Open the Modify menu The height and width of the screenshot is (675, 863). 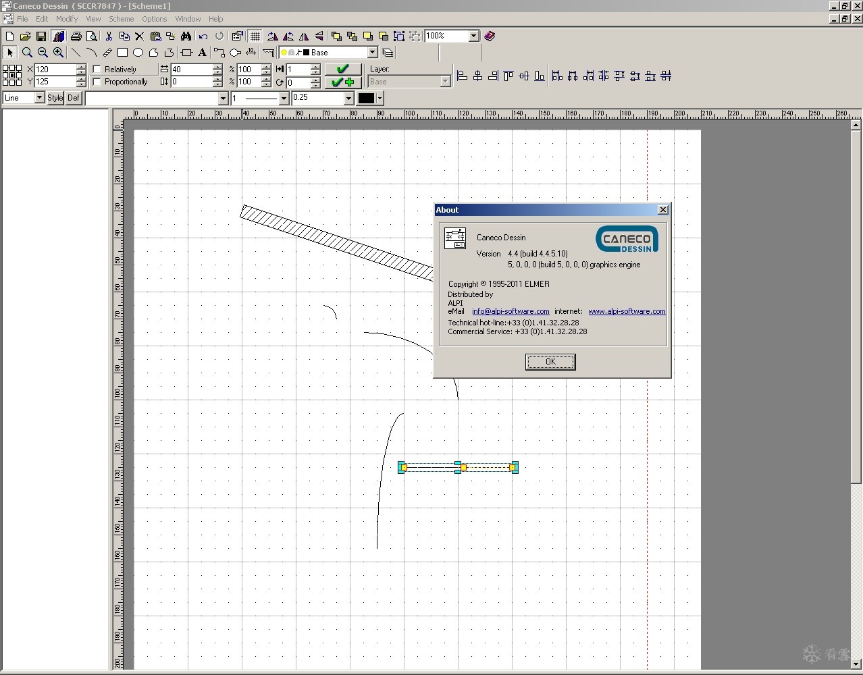coord(67,19)
